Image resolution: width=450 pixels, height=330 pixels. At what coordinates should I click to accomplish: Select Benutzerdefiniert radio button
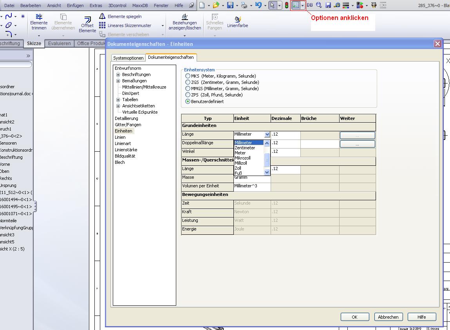pyautogui.click(x=188, y=102)
